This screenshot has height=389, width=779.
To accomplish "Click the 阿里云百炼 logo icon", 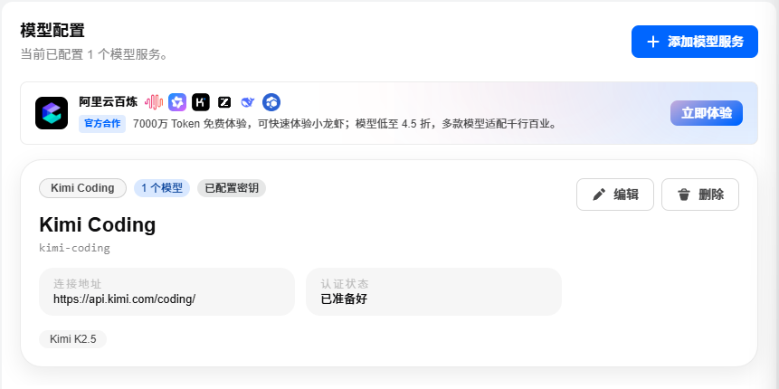I will [52, 113].
